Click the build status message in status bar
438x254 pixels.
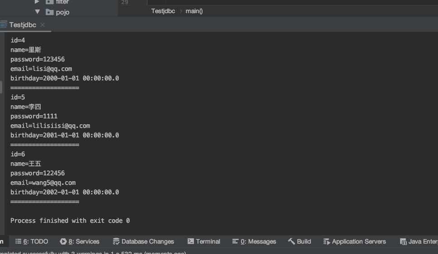[90, 252]
